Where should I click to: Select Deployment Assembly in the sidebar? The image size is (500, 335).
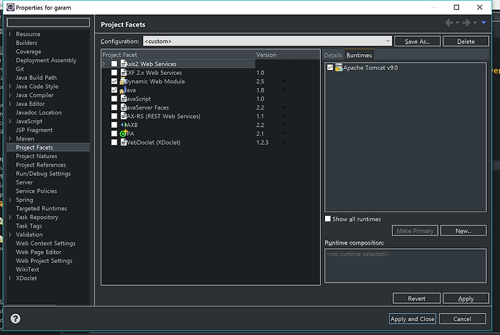[47, 60]
